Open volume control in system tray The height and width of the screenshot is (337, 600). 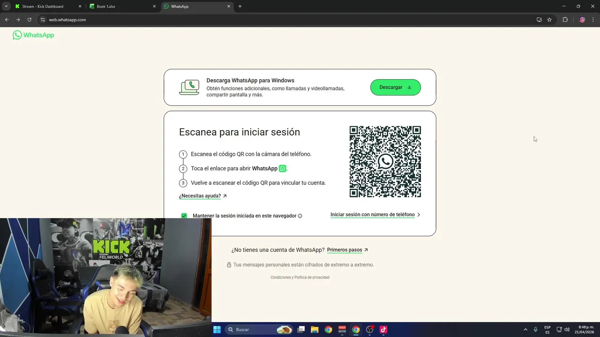click(x=567, y=330)
